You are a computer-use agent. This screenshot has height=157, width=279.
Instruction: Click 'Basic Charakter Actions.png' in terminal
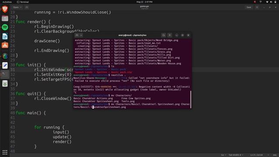[x=93, y=99]
